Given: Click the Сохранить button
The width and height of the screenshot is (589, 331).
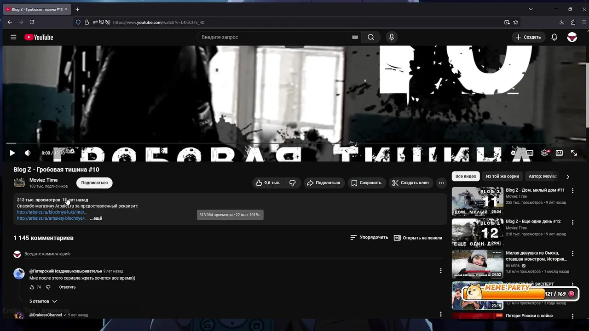Looking at the screenshot, I should (x=366, y=183).
